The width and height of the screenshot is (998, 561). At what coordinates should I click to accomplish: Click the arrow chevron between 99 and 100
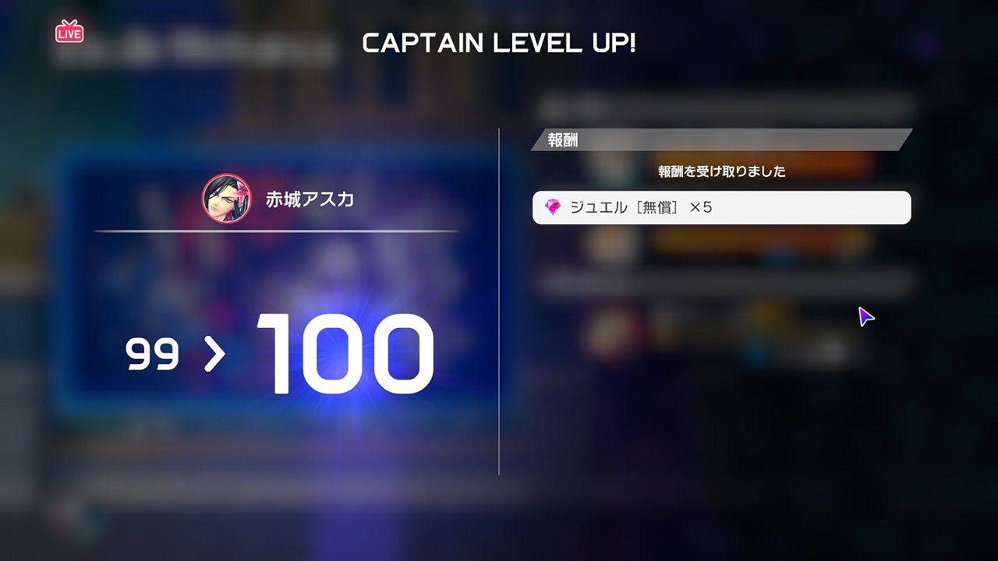[x=214, y=355]
